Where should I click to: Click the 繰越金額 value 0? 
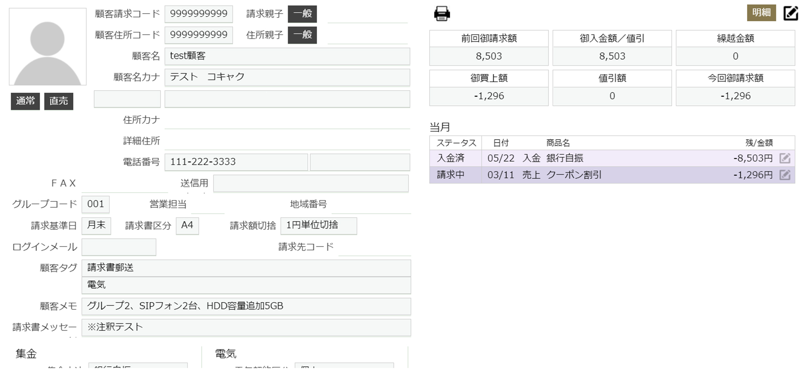click(x=735, y=56)
